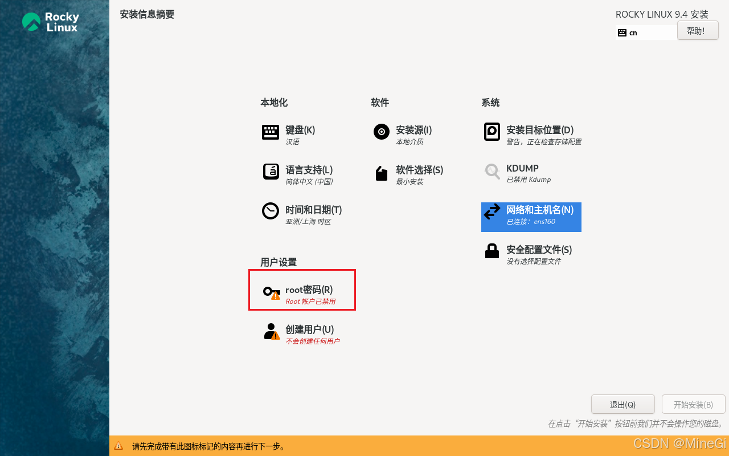This screenshot has height=456, width=729.
Task: Click the cn keyboard layout indicator
Action: coord(647,33)
